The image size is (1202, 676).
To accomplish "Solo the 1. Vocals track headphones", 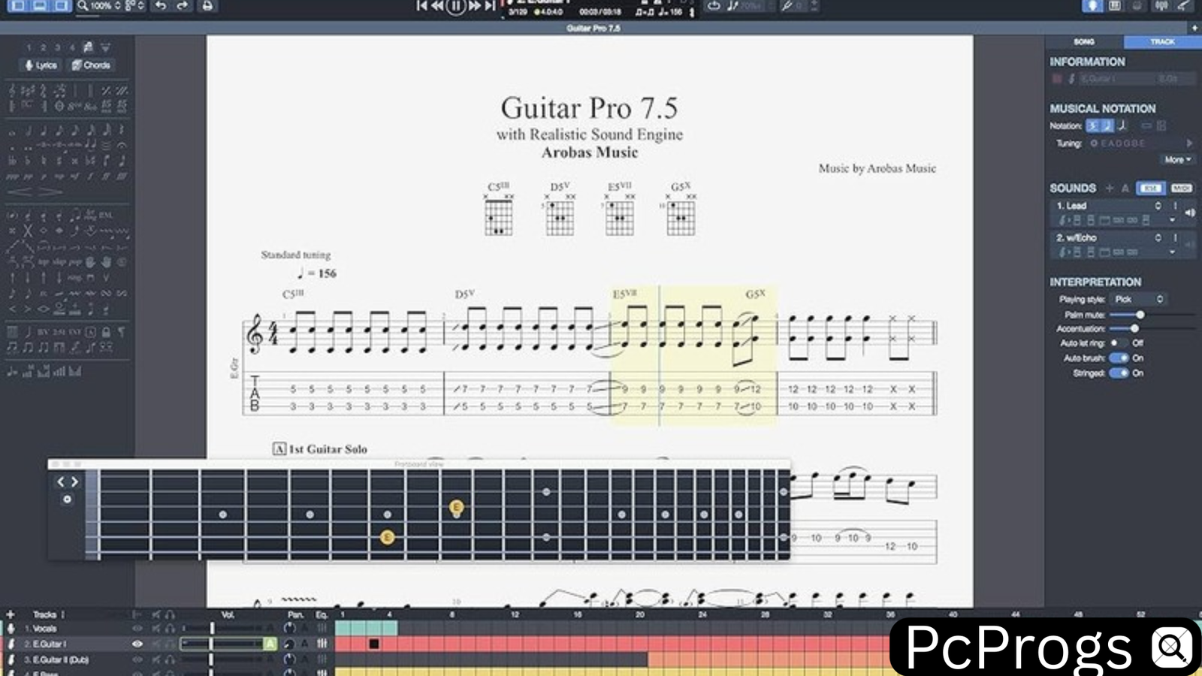I will click(170, 629).
